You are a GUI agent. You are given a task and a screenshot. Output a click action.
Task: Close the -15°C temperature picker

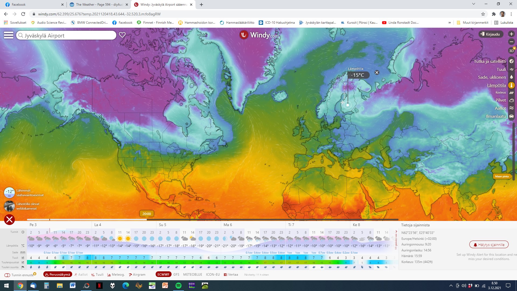[377, 72]
